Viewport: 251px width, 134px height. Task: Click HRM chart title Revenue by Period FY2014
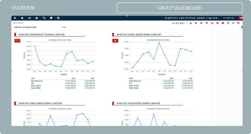tap(60, 109)
